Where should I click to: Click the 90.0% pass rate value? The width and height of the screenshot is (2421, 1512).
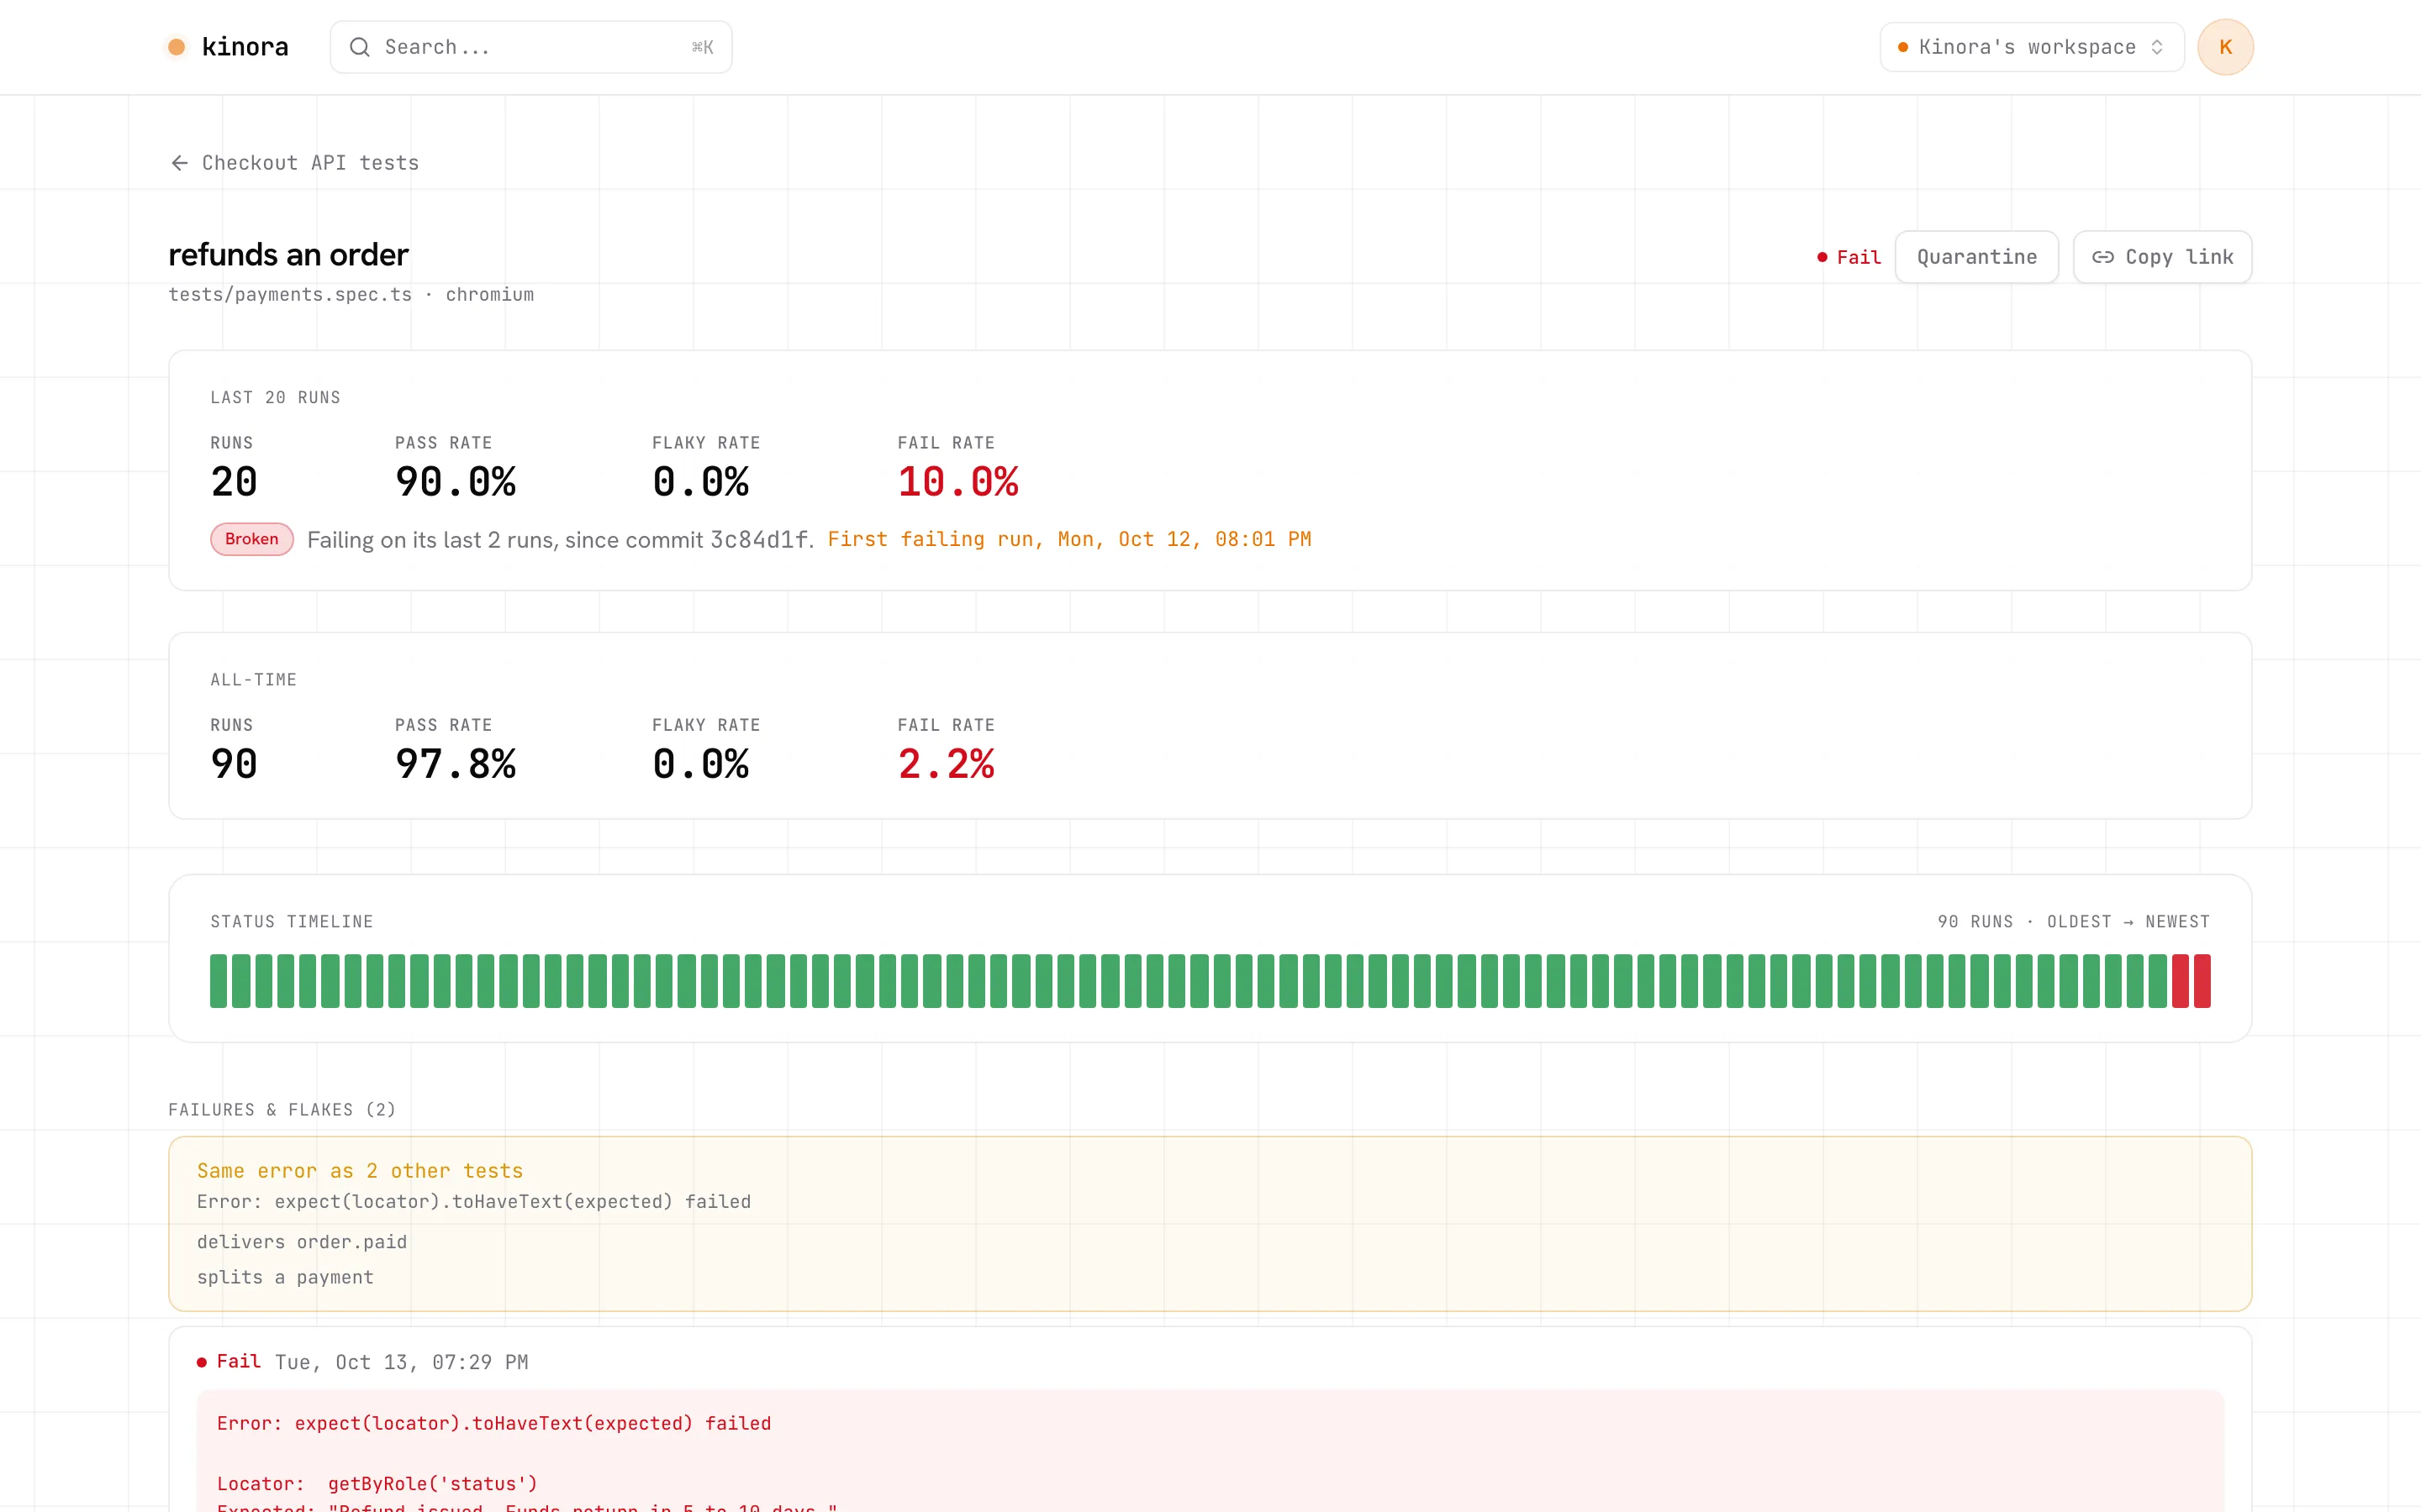[x=455, y=482]
